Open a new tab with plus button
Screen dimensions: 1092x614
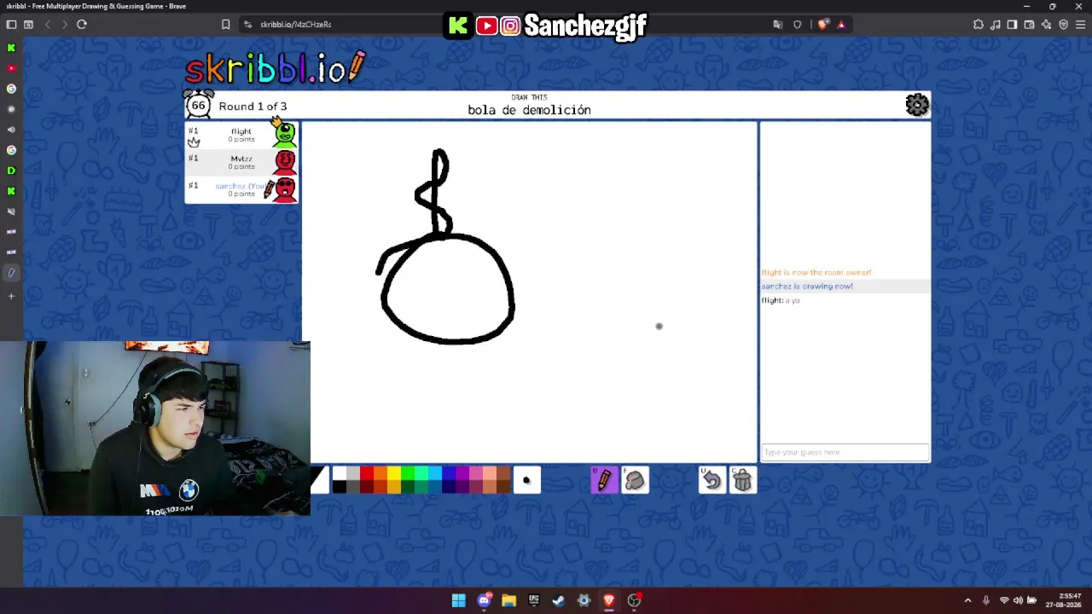pyautogui.click(x=11, y=296)
